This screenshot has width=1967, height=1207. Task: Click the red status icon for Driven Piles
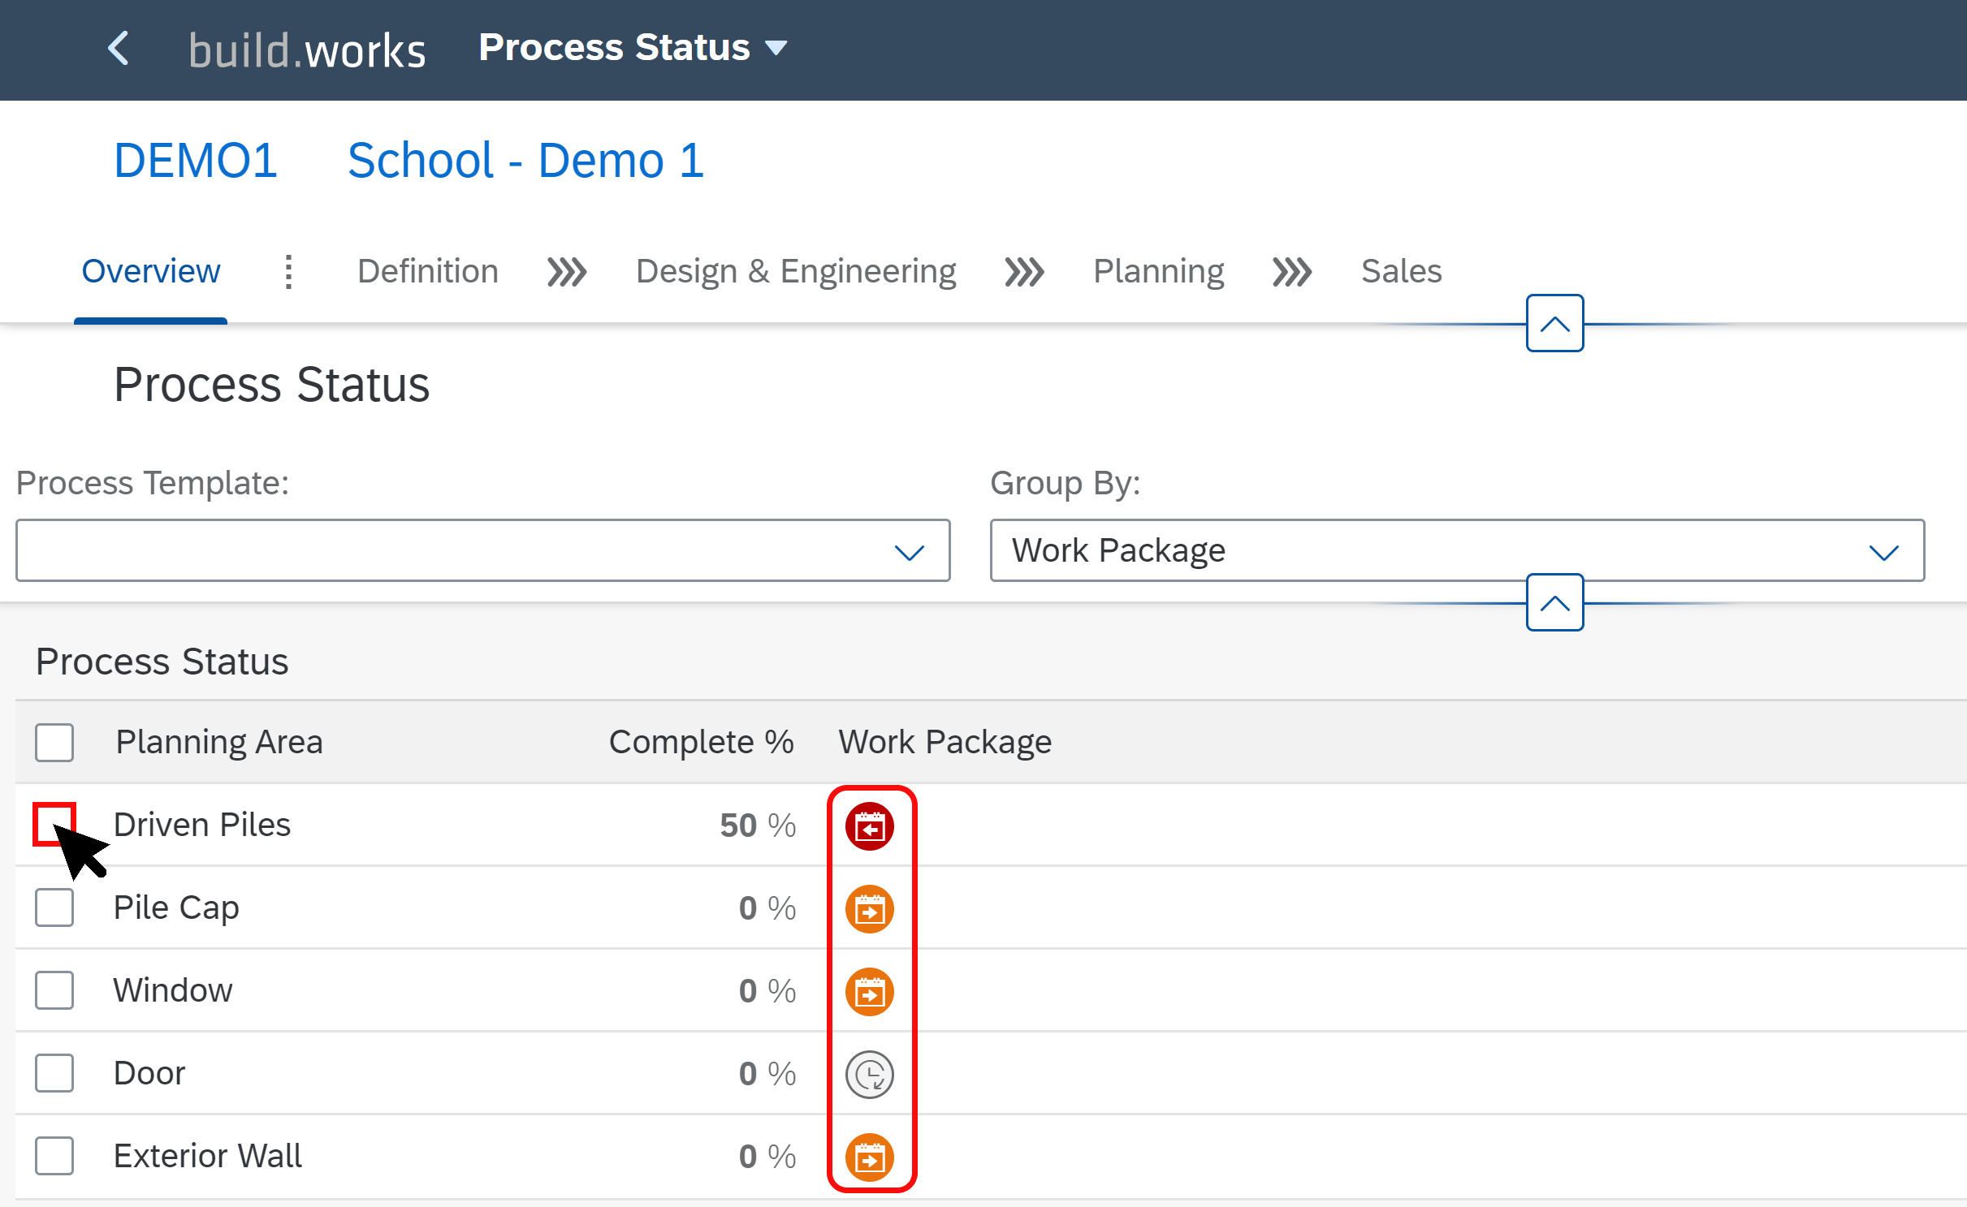pyautogui.click(x=870, y=826)
